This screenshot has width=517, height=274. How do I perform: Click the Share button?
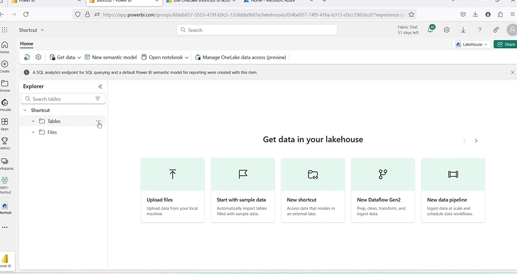(506, 44)
